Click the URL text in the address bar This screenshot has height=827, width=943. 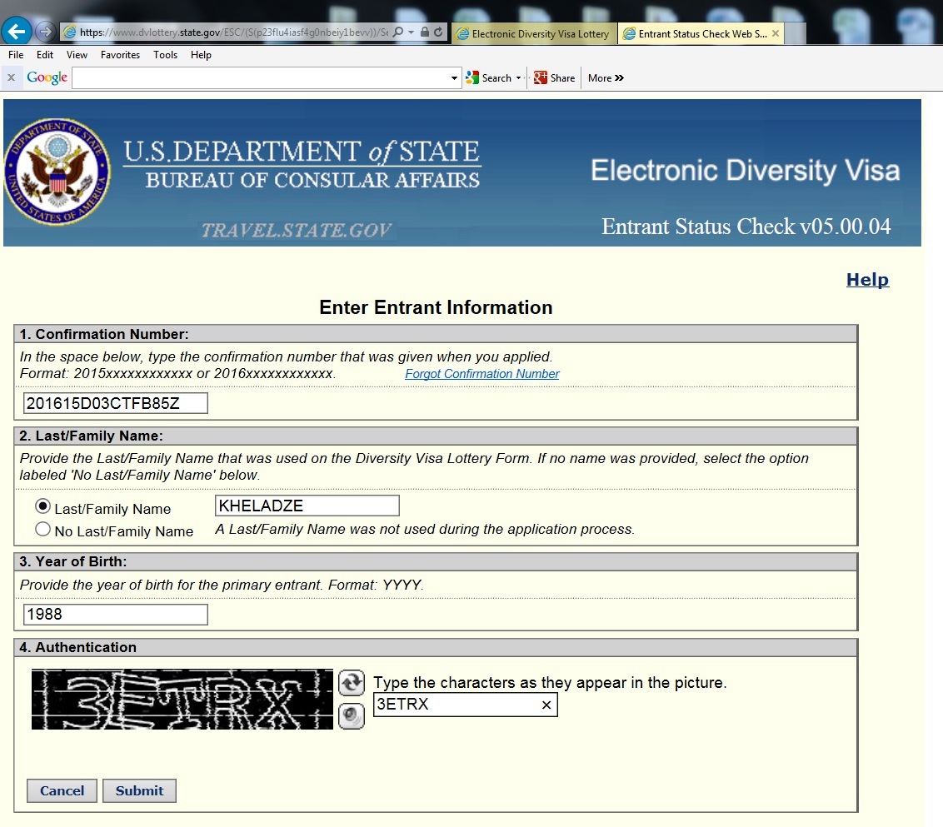(x=233, y=32)
